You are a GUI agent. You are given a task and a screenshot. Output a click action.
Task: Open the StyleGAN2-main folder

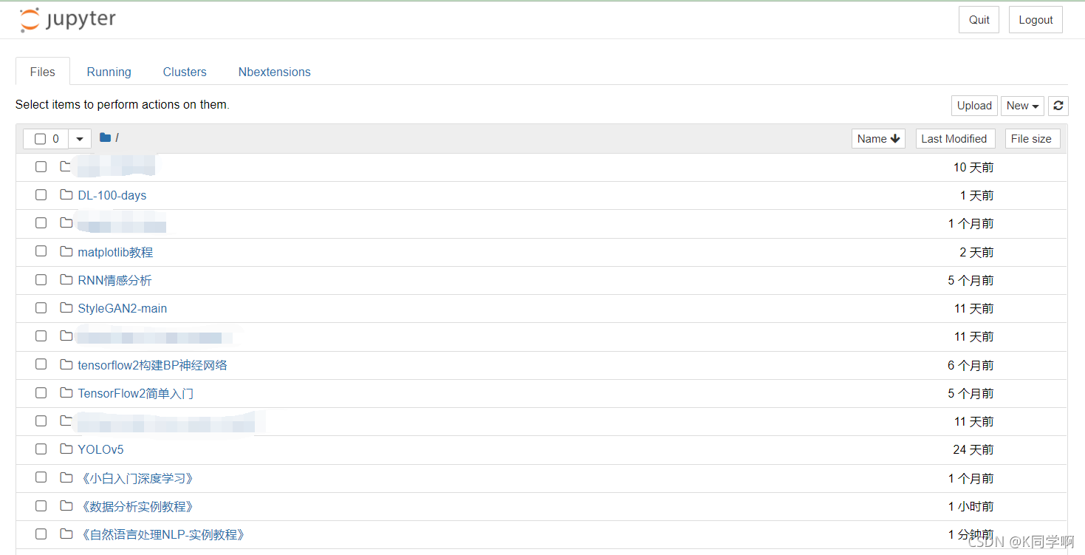[123, 308]
